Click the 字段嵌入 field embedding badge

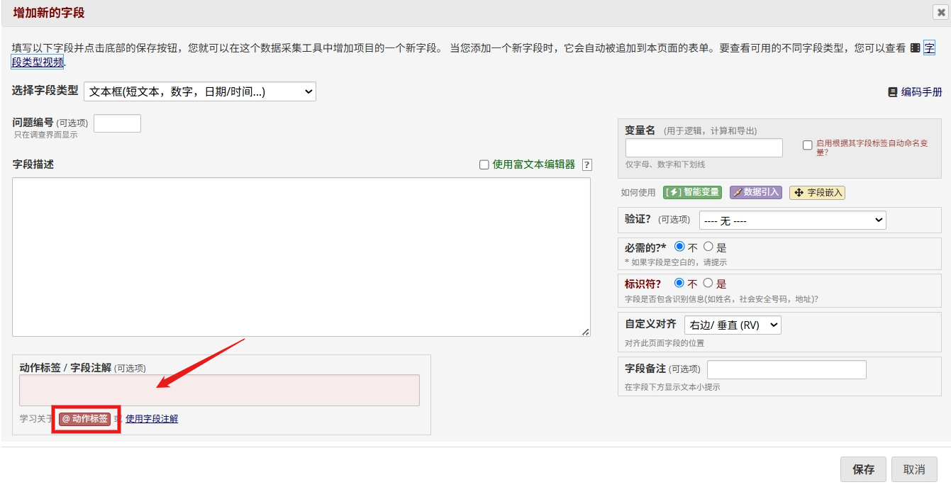point(817,192)
